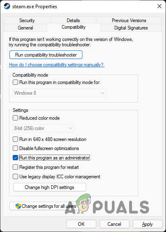The width and height of the screenshot is (166, 232).
Task: Uncheck Run this program as an administrator
Action: click(x=16, y=158)
